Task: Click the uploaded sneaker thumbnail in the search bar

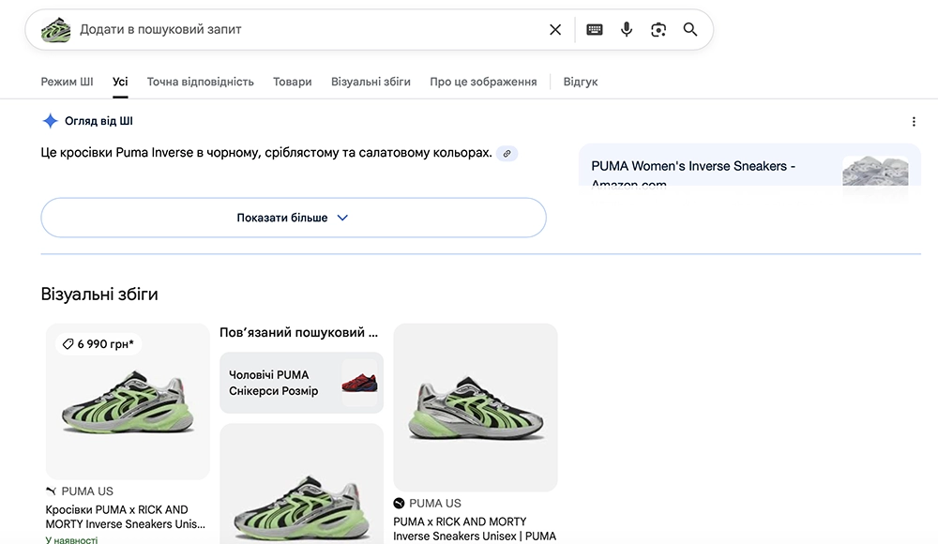Action: (55, 30)
